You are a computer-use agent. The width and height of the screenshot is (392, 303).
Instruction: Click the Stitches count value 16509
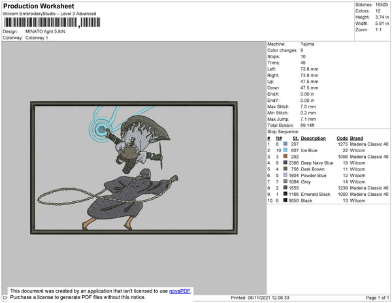pos(382,5)
